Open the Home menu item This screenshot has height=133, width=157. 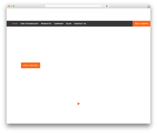point(15,24)
